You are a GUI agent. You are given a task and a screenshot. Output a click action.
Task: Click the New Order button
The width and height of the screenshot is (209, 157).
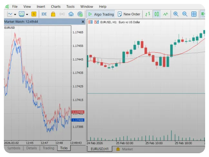(129, 14)
